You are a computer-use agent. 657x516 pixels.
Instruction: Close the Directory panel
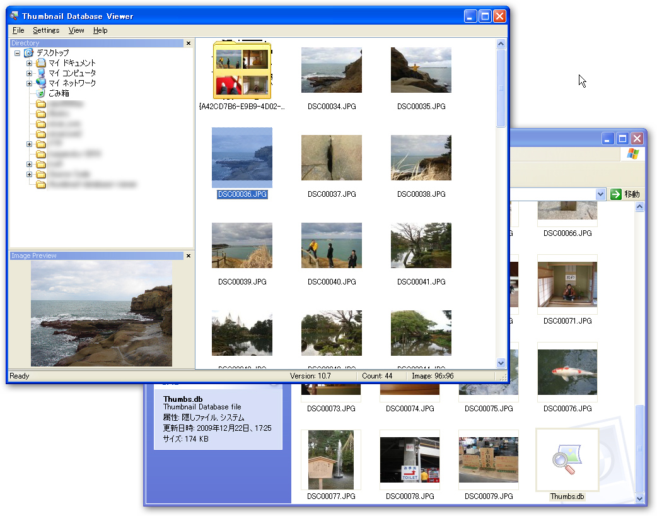click(189, 43)
